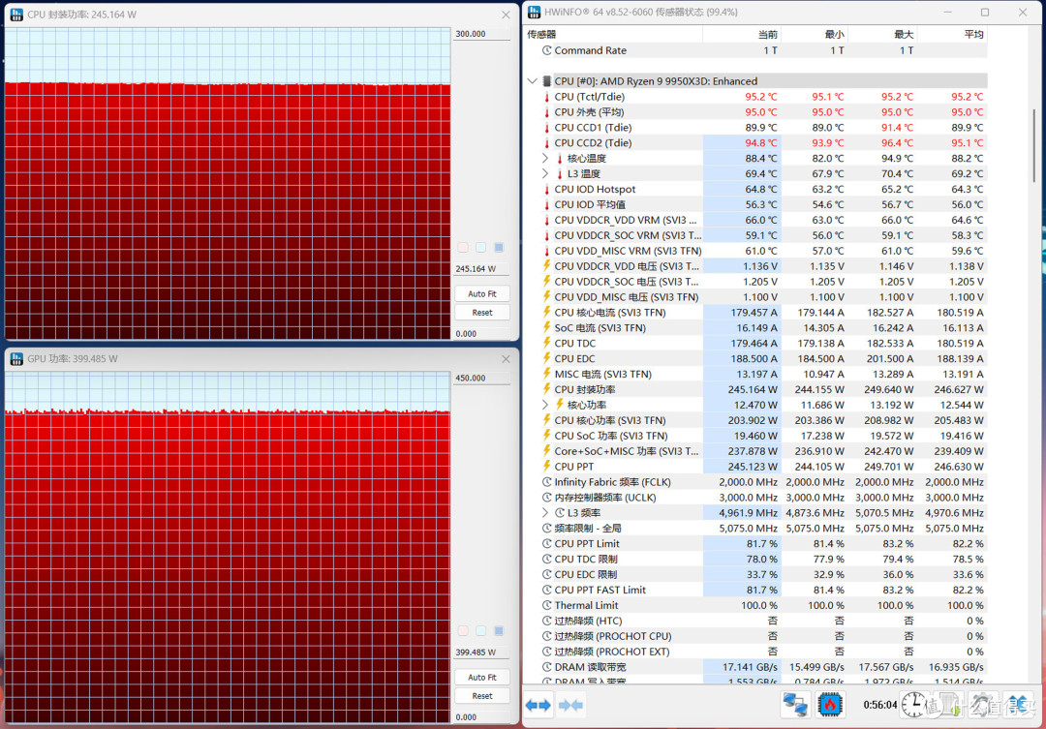
Task: Click the 0.000 minimum field in CPU graph
Action: (481, 333)
